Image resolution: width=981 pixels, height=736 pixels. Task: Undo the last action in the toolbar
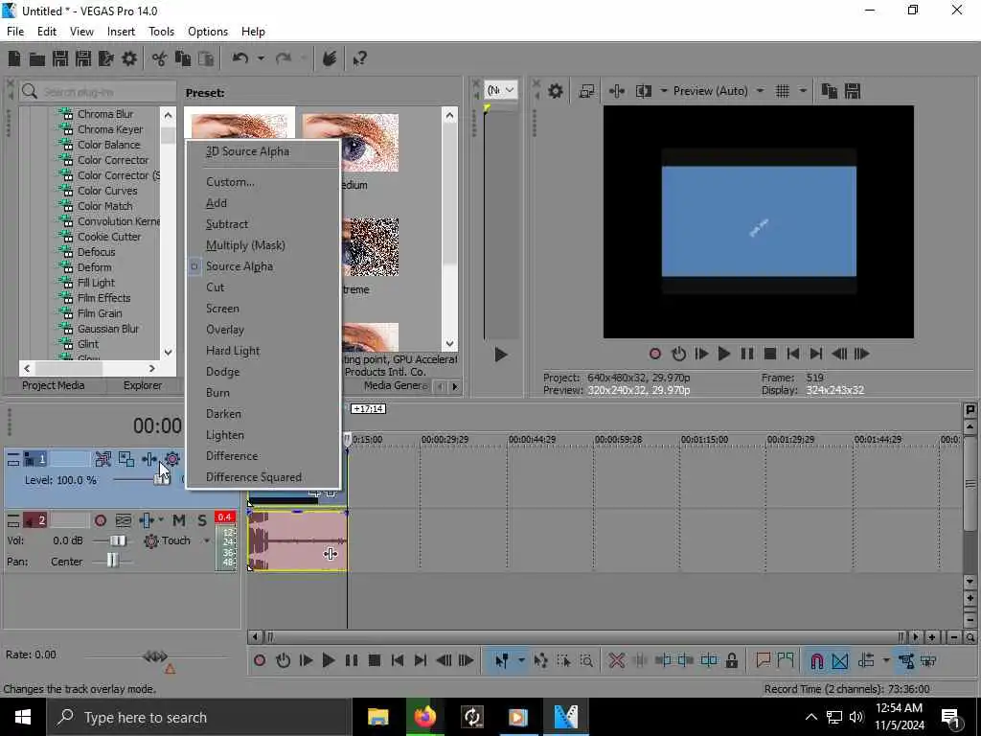pos(240,58)
